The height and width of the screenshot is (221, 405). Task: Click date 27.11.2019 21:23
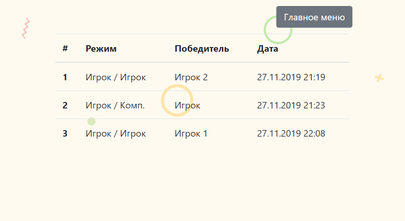pos(291,105)
